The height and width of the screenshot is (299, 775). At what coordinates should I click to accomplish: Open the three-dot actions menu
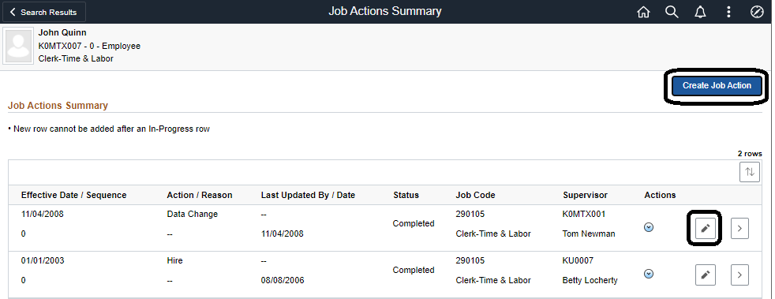click(x=728, y=12)
